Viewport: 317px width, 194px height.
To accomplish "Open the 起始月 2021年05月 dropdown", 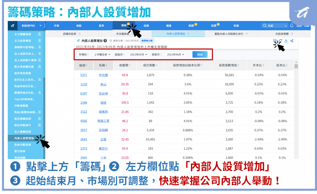I will click(138, 55).
